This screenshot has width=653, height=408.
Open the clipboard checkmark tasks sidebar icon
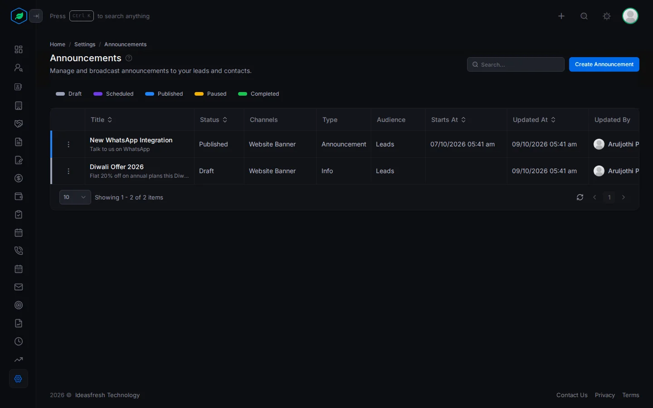(19, 214)
